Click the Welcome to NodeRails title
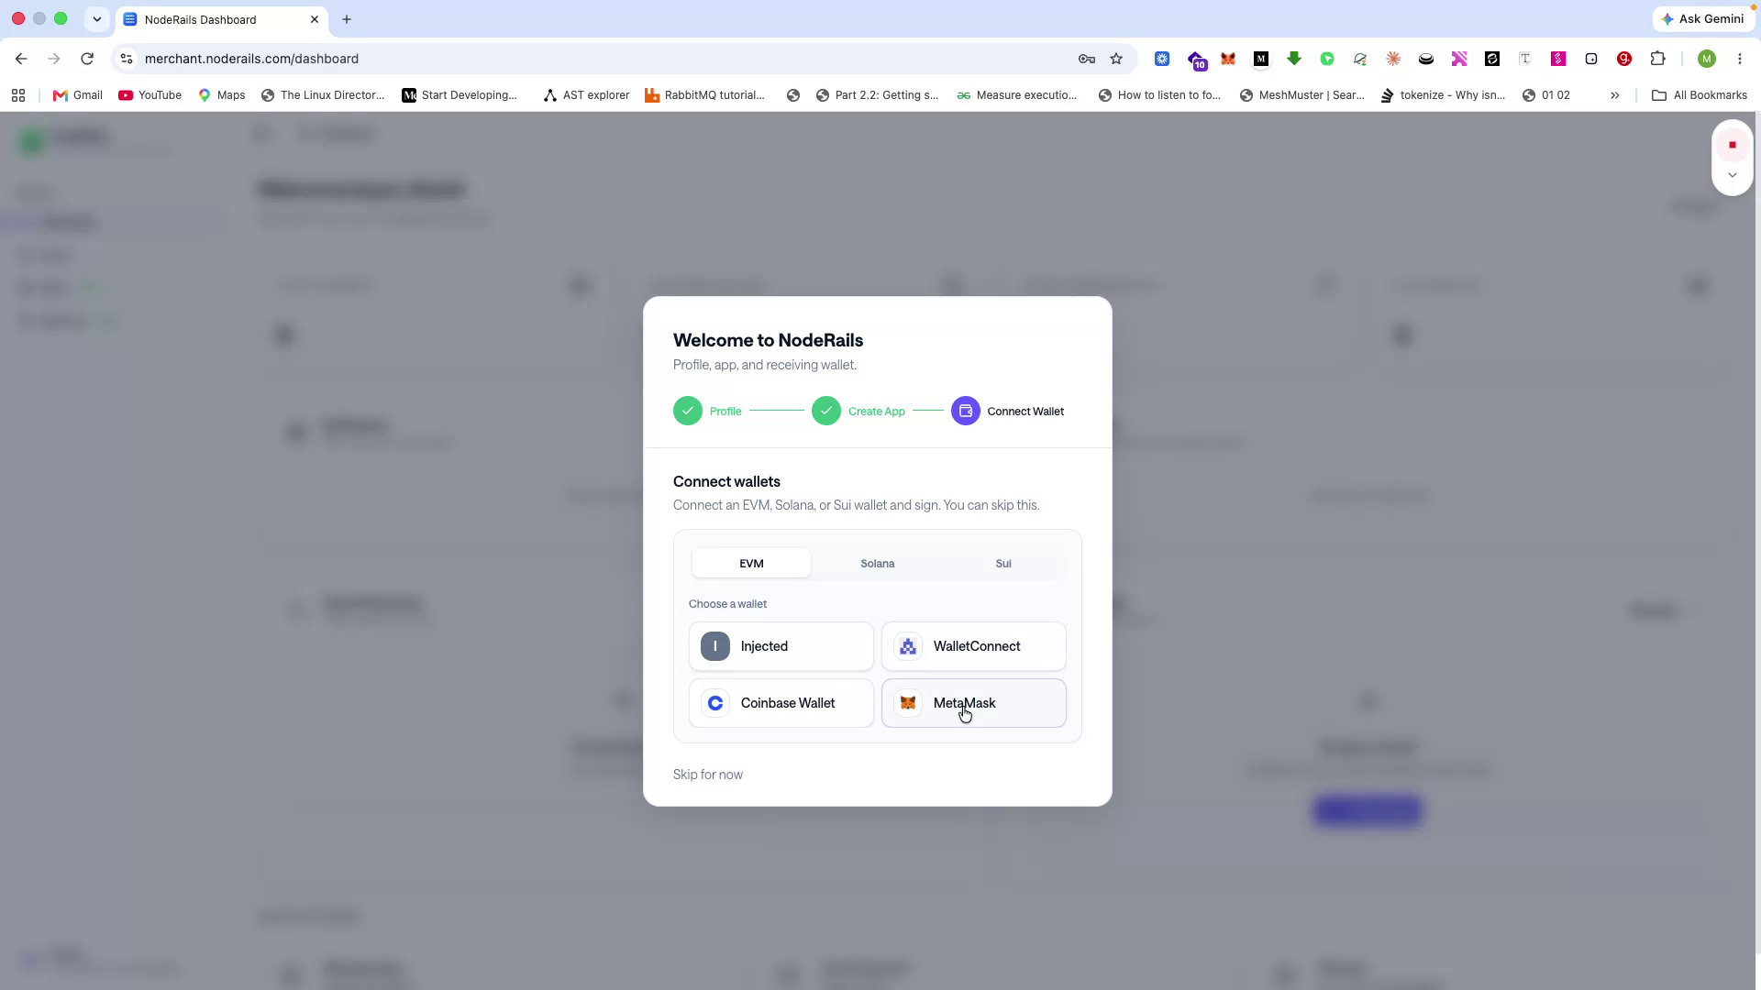The image size is (1761, 990). pyautogui.click(x=768, y=340)
